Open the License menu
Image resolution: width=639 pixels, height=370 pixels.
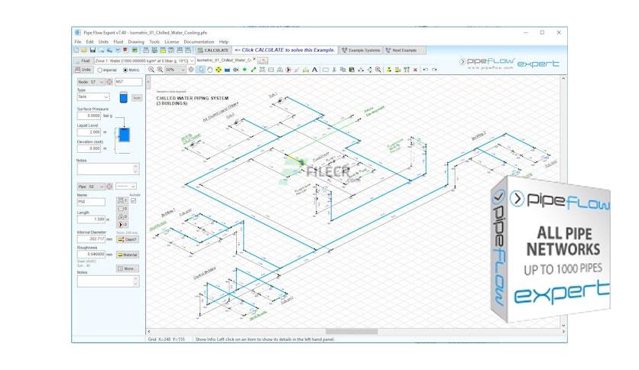[x=171, y=41]
